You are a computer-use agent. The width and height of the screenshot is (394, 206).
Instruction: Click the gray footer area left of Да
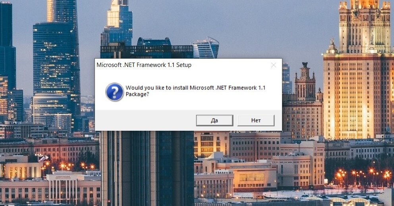coord(145,120)
